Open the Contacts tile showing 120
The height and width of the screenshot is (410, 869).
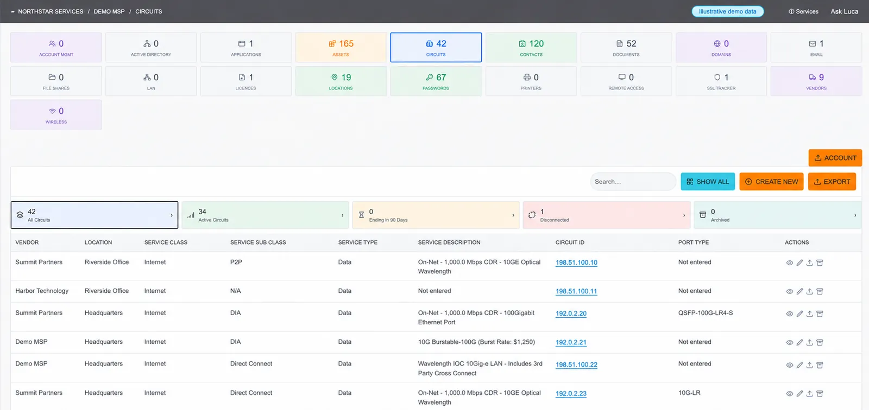(531, 47)
